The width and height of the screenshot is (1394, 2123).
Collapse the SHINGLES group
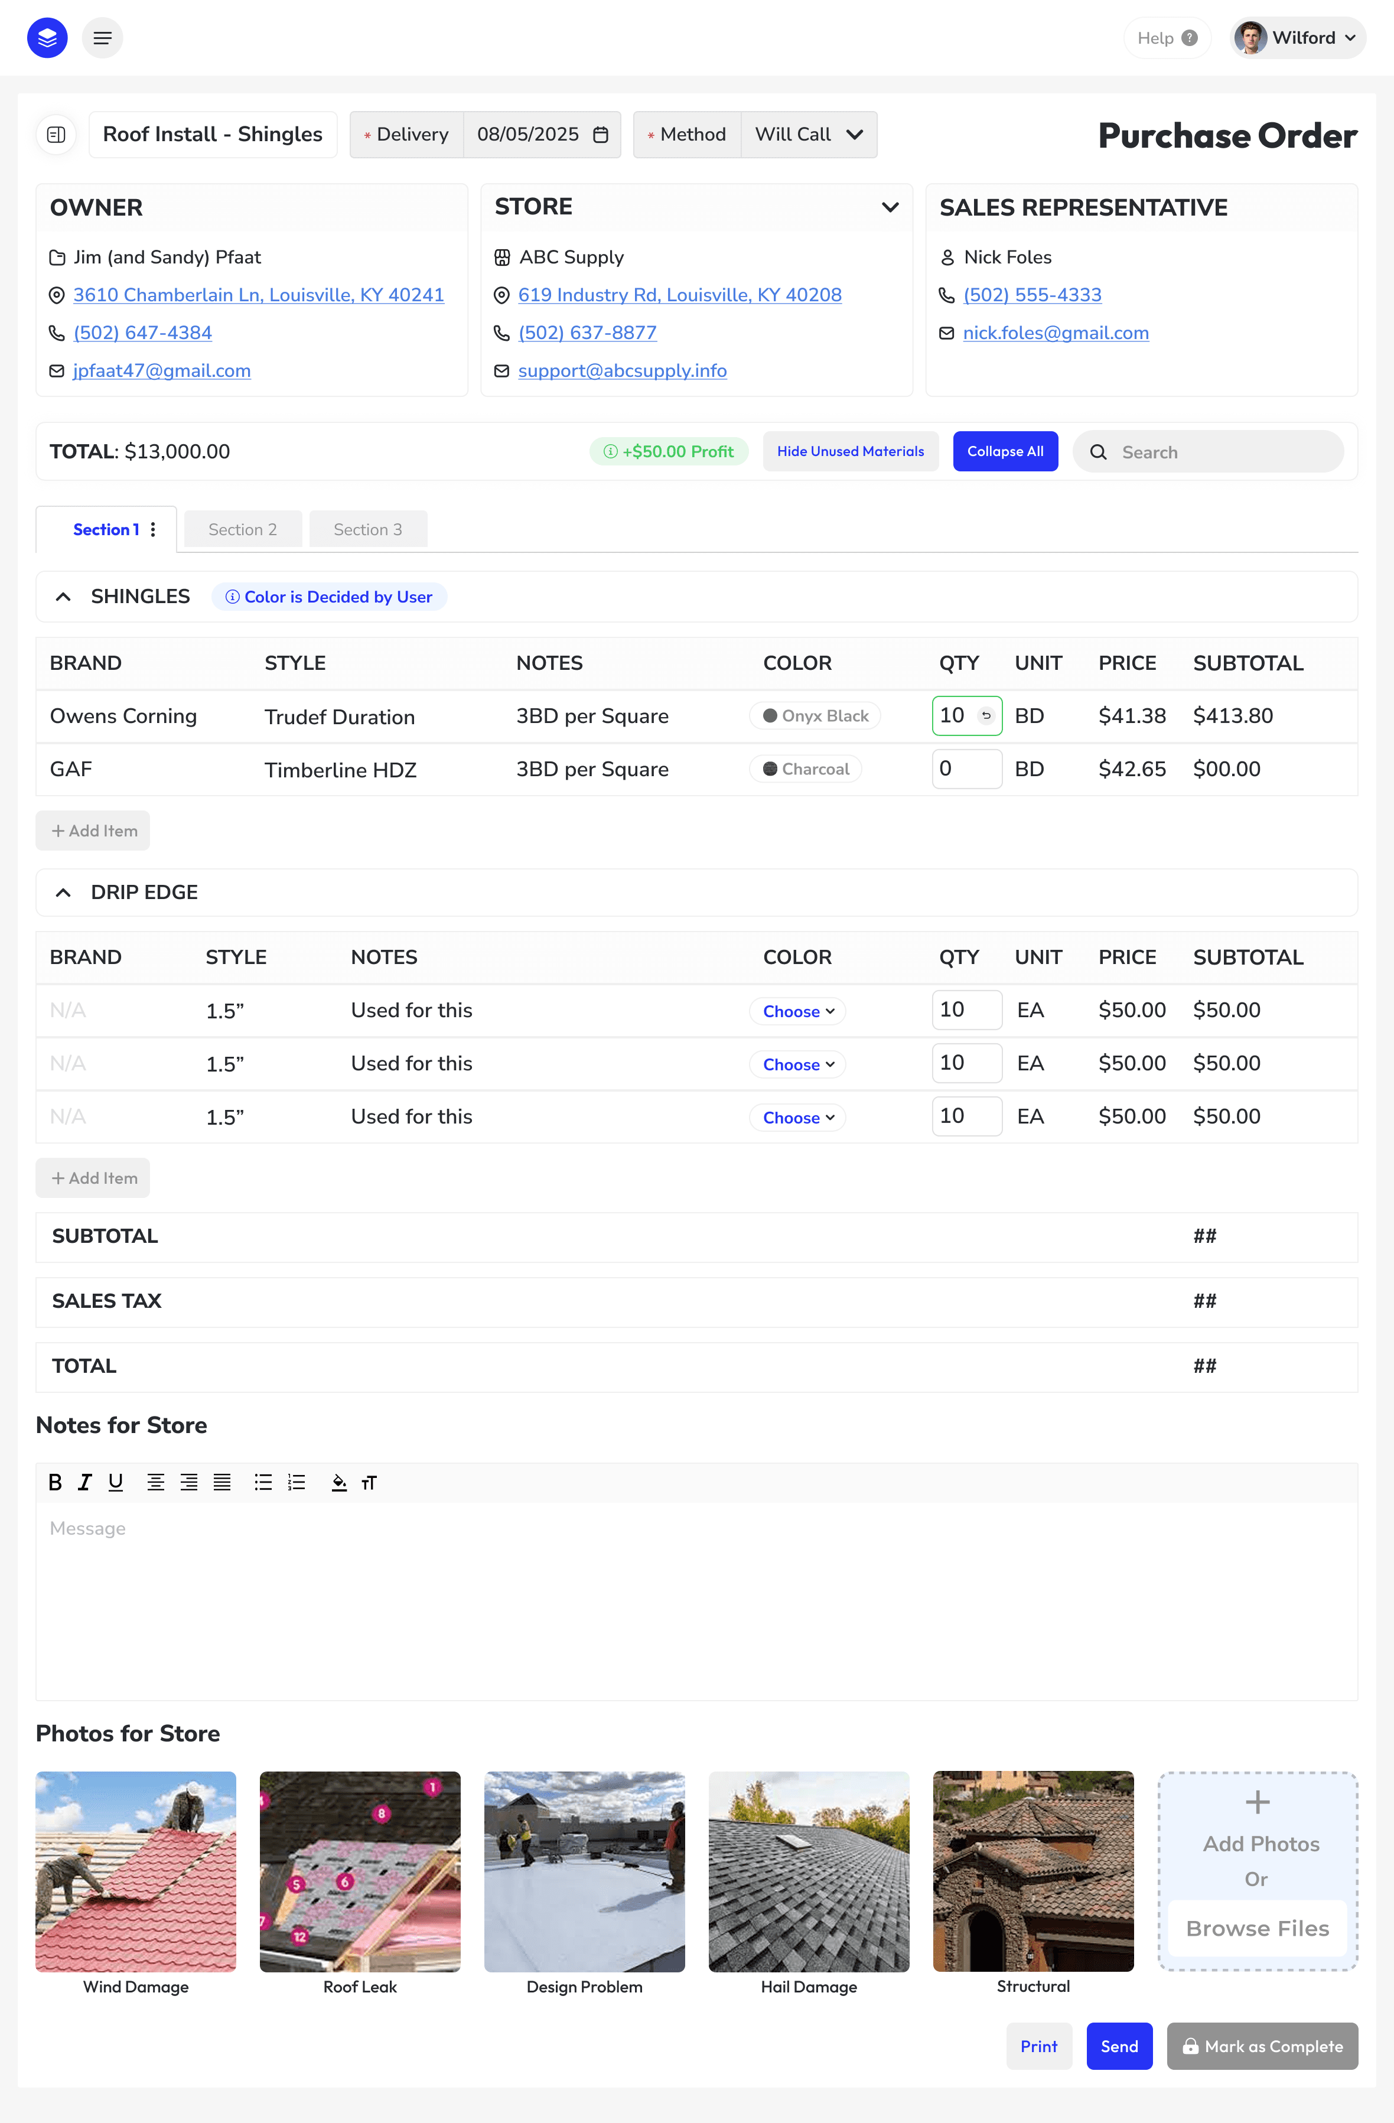(63, 597)
